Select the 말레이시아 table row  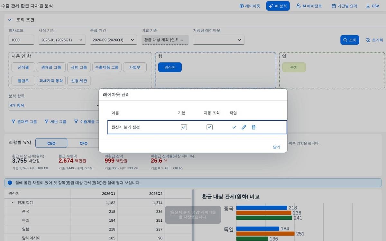[98, 238]
